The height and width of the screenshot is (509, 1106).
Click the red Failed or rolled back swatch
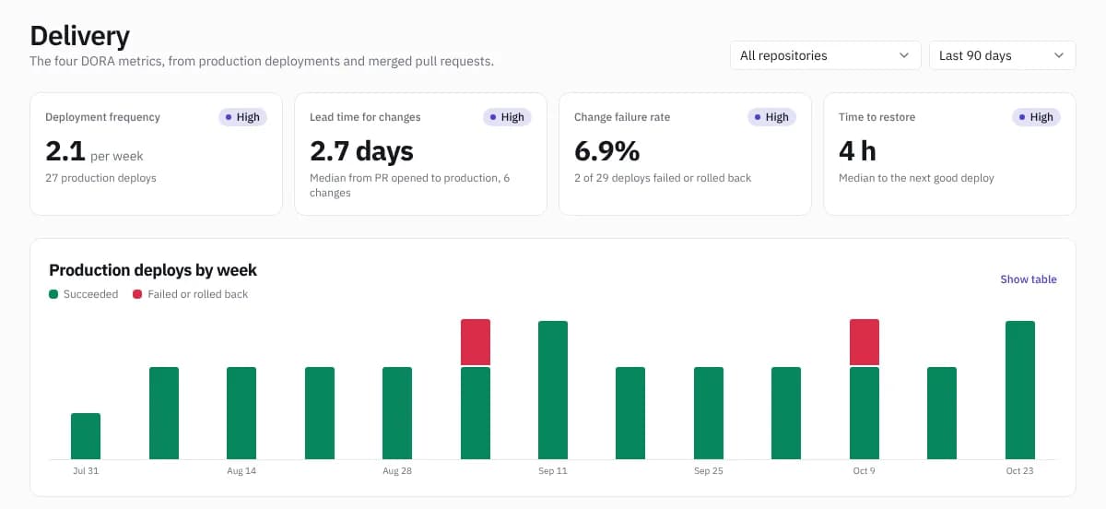click(137, 294)
